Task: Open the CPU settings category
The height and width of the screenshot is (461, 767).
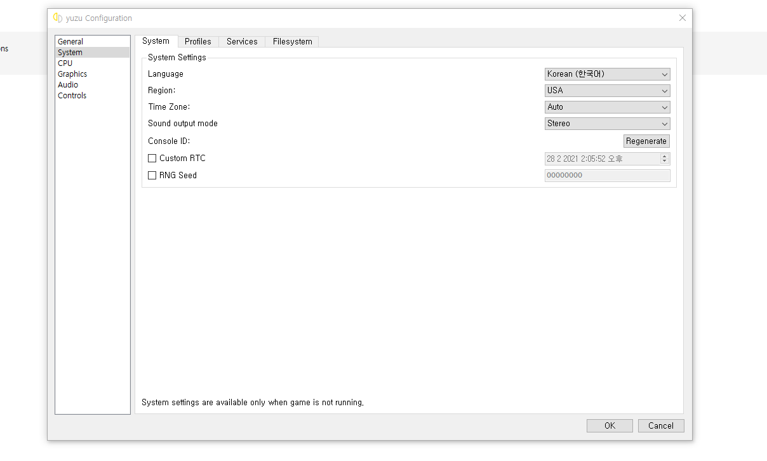Action: (x=92, y=63)
